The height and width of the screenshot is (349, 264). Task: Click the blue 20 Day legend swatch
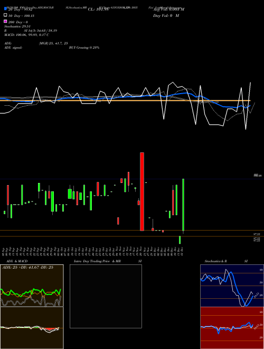pyautogui.click(x=5, y=9)
